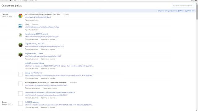Open minecraft-mods.ru URL ending in 23465
Screen dimensions: 198x111
[46, 85]
